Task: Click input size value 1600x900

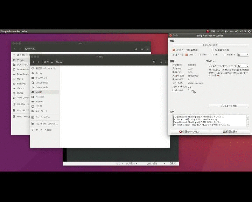Action: click(193, 76)
